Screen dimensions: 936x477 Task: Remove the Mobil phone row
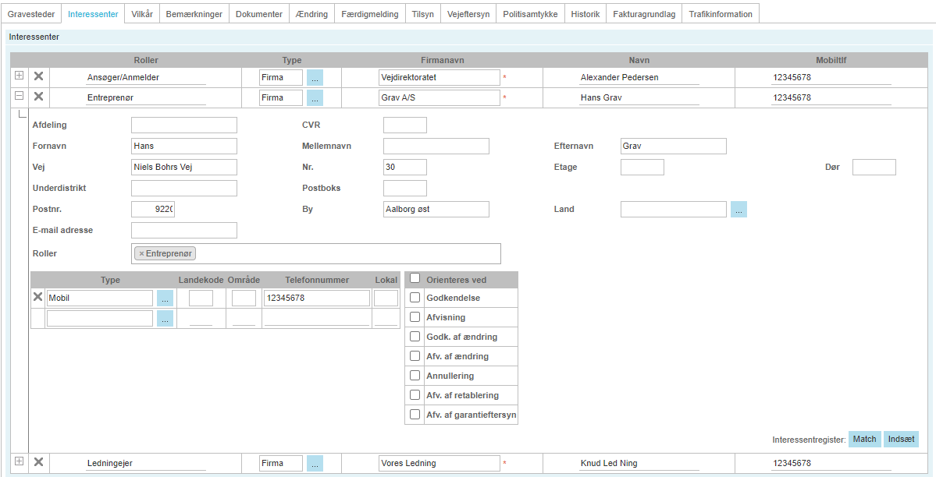[x=37, y=297]
